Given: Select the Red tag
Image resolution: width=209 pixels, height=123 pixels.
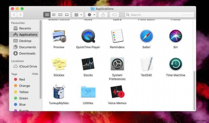Looking at the screenshot, I should pos(24,79).
